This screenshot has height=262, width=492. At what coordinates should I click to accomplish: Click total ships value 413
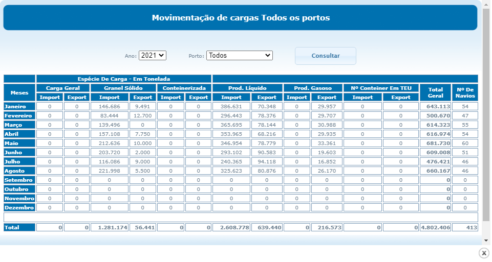point(465,228)
